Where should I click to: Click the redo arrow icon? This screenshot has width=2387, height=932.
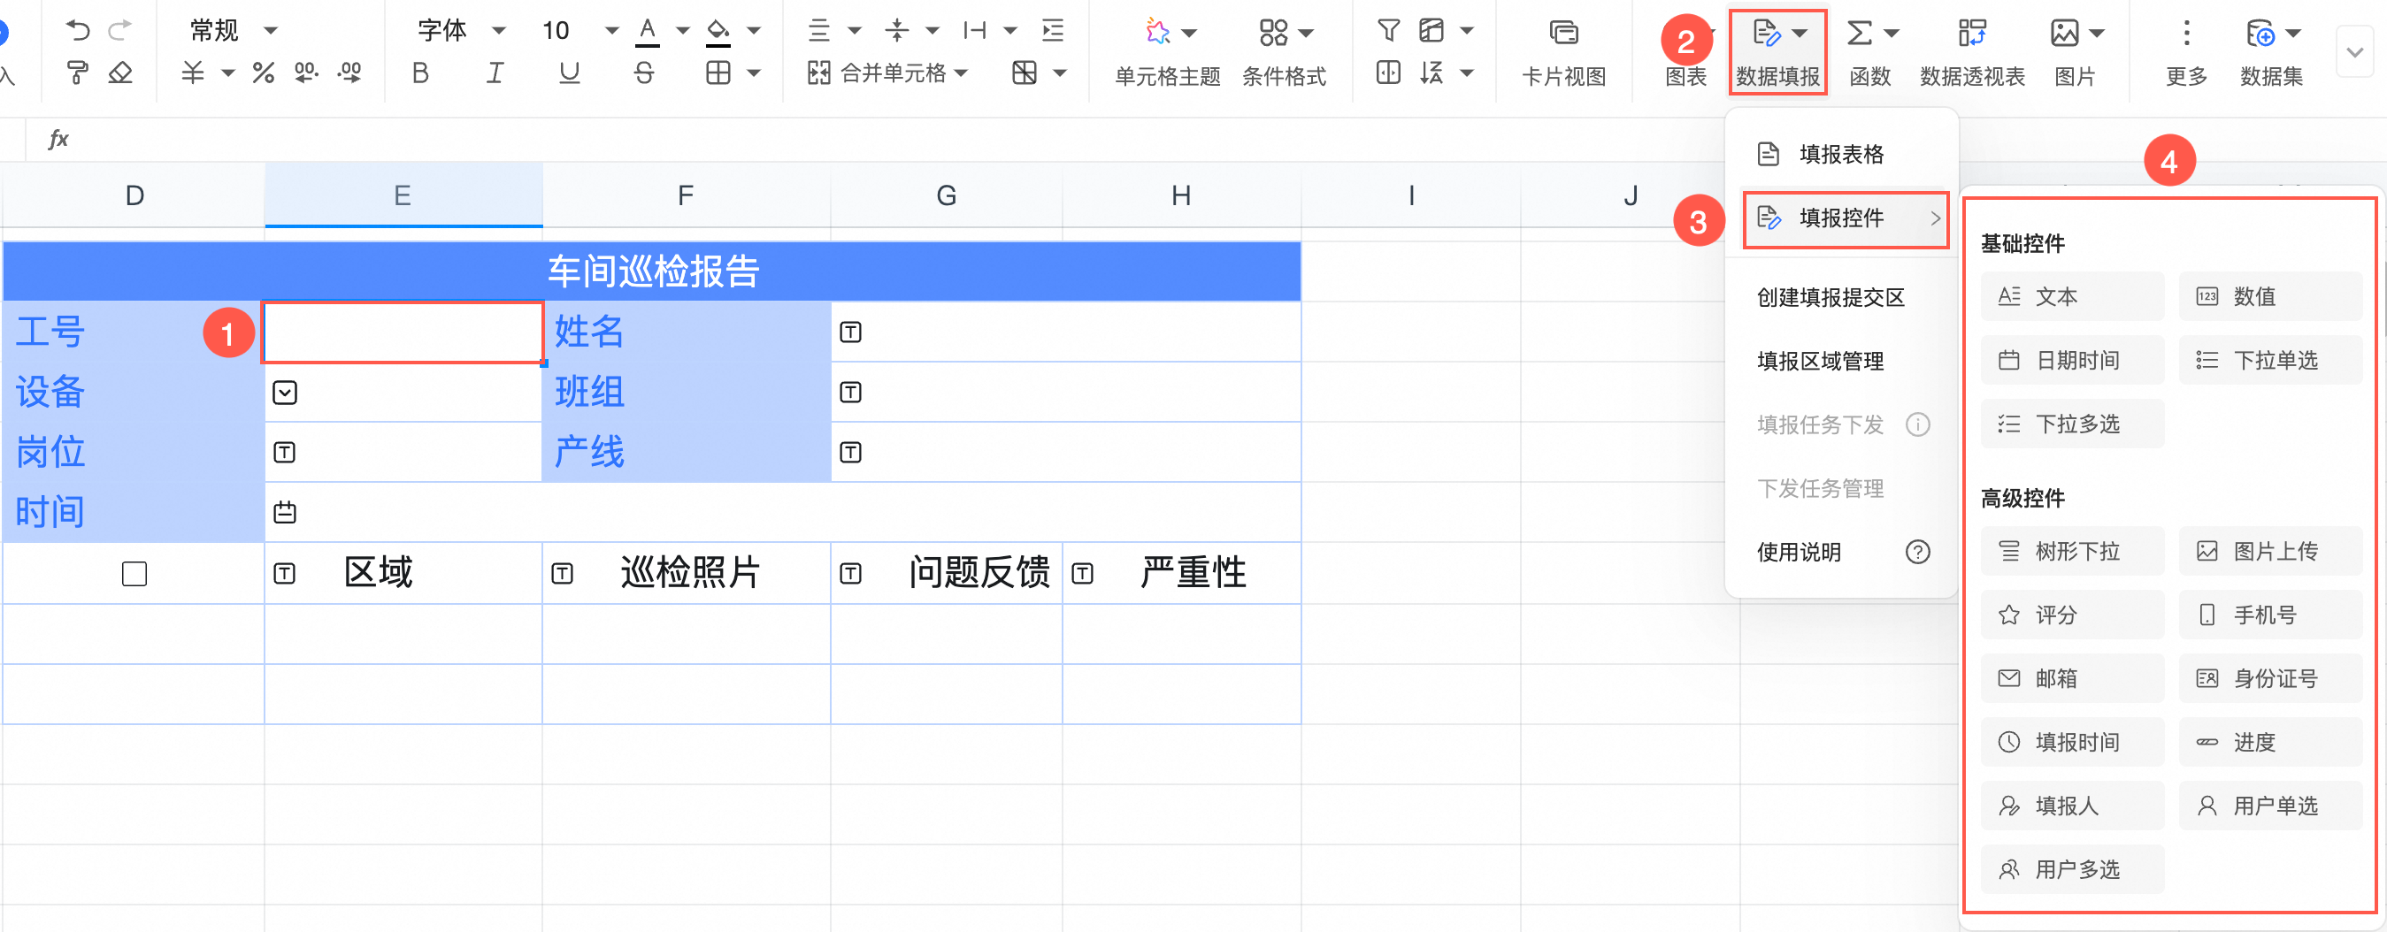[x=119, y=31]
